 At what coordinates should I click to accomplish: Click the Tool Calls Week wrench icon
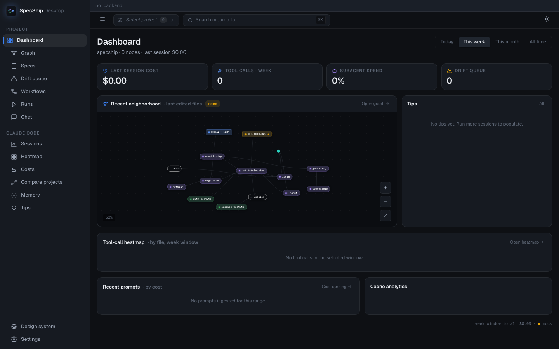[x=220, y=71]
